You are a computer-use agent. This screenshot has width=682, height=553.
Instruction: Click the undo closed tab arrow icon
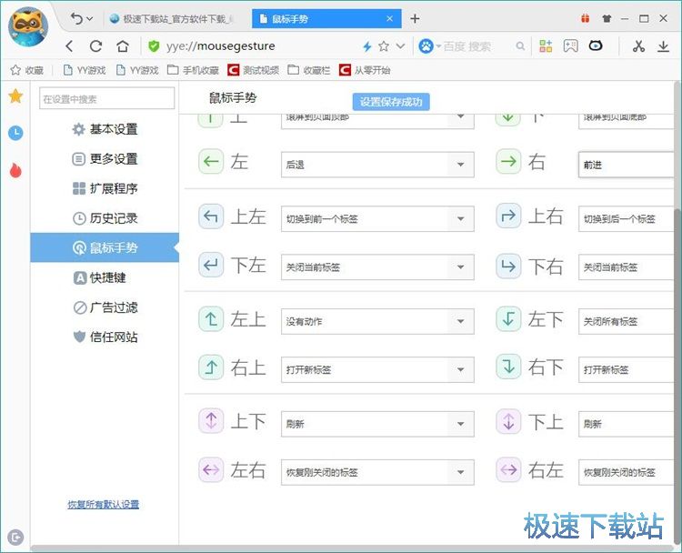(76, 19)
